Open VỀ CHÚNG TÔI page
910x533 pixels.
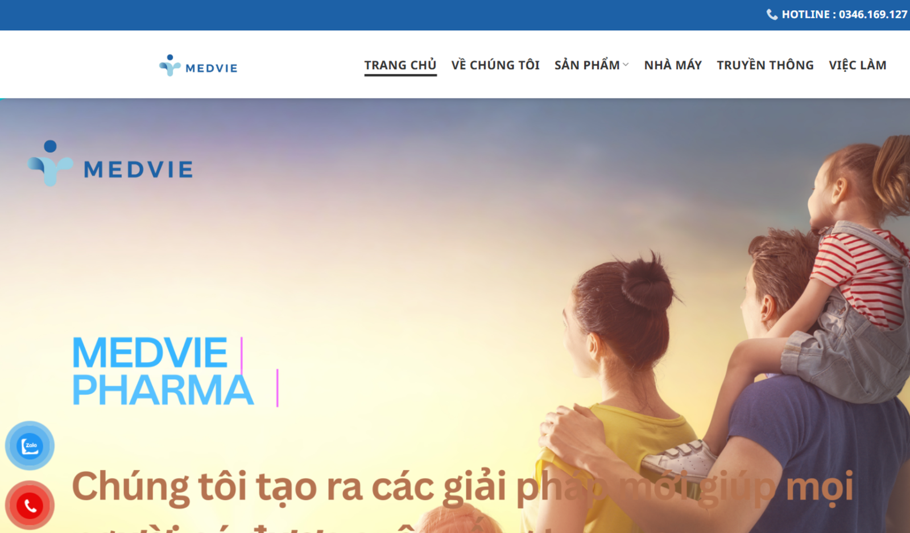(495, 65)
